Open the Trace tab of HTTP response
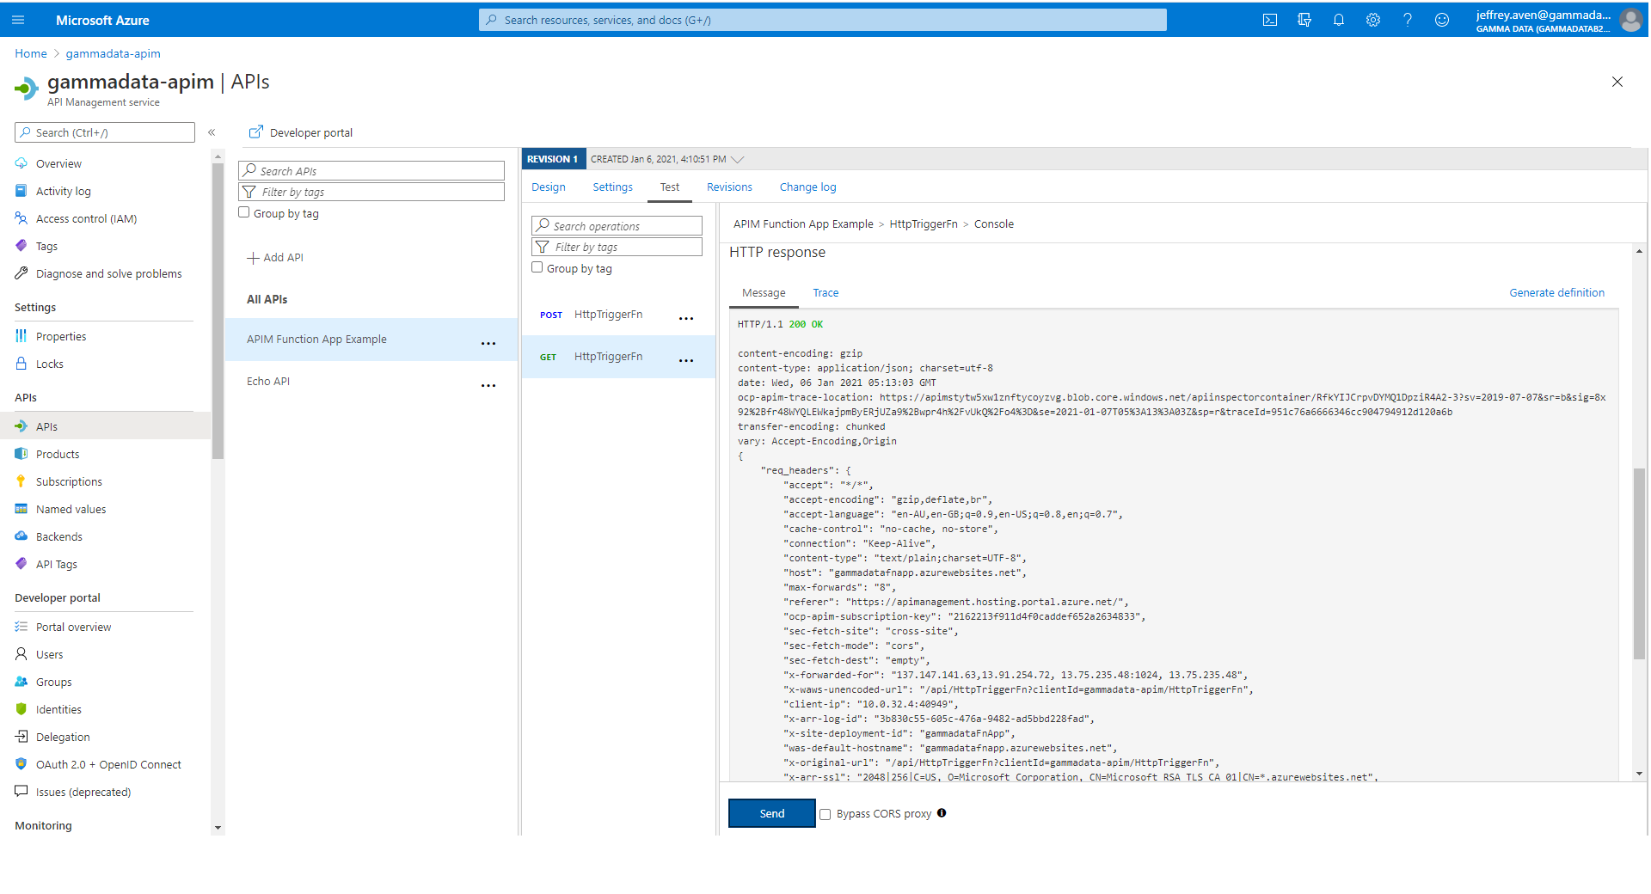1651x894 pixels. click(825, 292)
